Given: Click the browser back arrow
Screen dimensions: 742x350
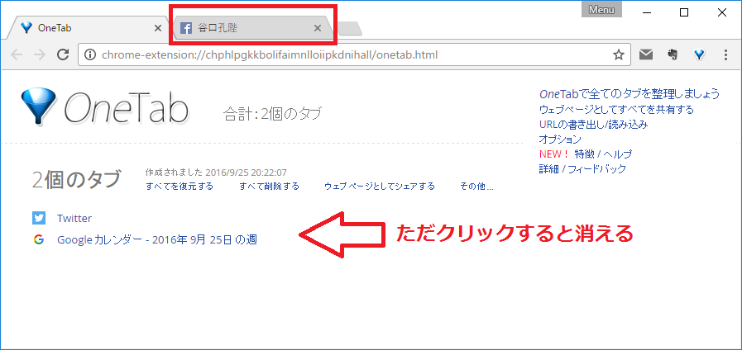Looking at the screenshot, I should click(x=17, y=55).
